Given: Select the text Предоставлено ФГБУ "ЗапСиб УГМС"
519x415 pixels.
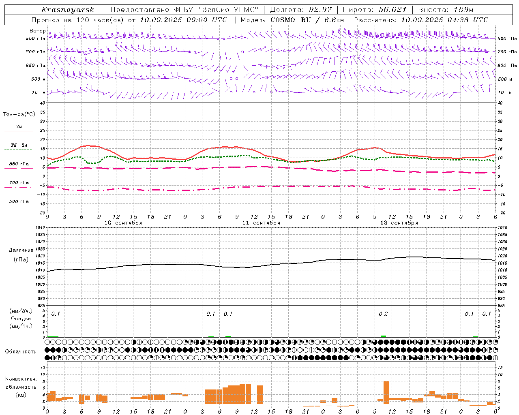Looking at the screenshot, I should click(184, 10).
